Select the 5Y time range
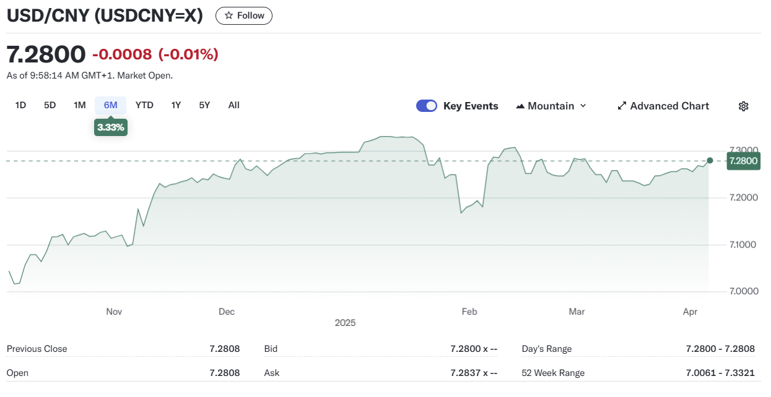771x397 pixels. click(x=204, y=105)
